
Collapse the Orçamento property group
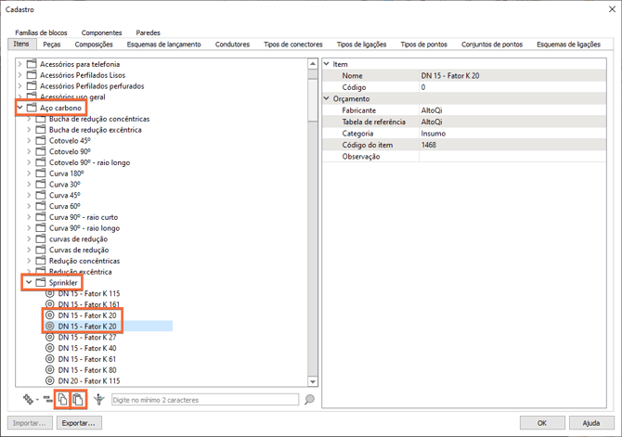click(x=327, y=98)
